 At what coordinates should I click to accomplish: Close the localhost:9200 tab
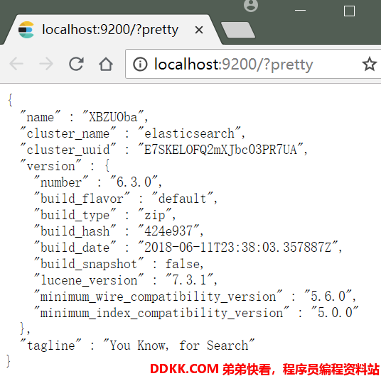coord(199,30)
